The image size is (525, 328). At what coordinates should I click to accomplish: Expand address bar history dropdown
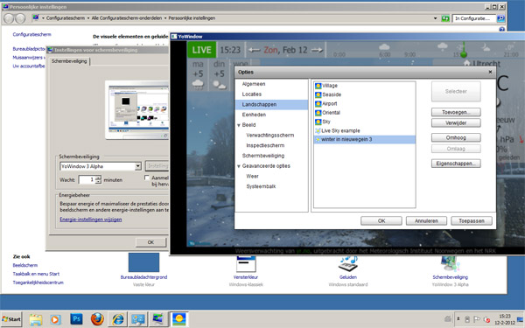(x=435, y=18)
